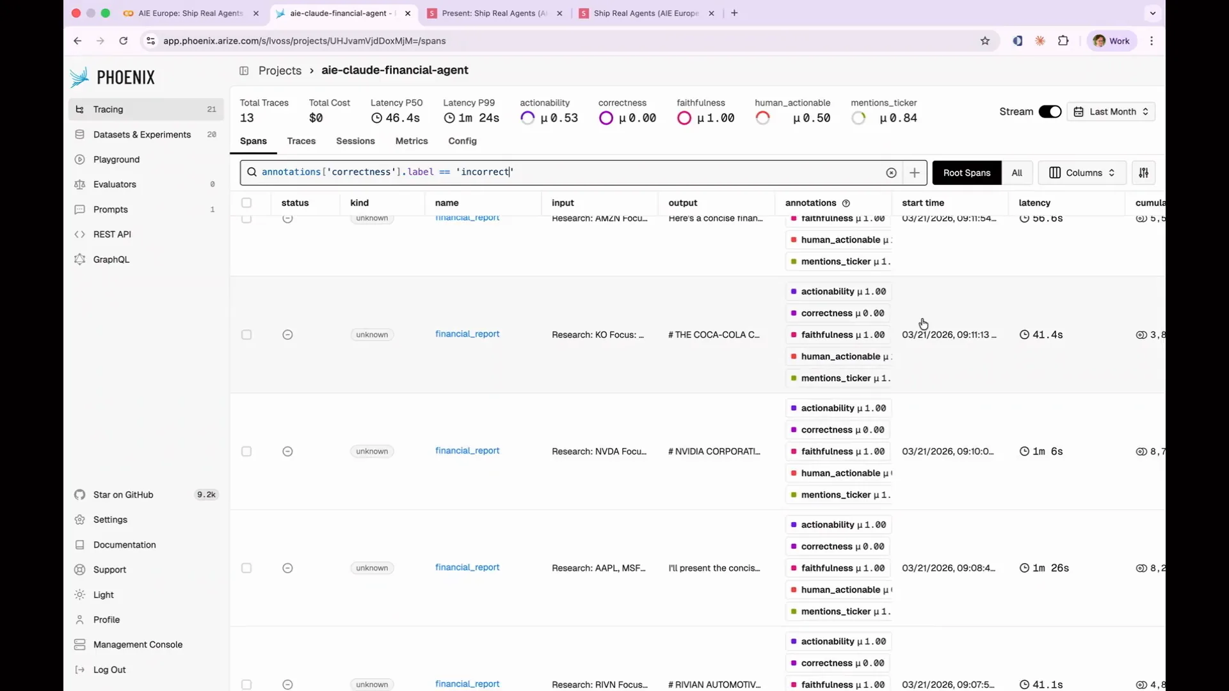Go back with the browser back arrow

pyautogui.click(x=77, y=41)
